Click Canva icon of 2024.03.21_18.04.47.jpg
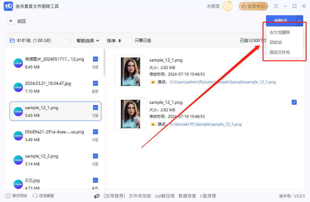 (18, 87)
